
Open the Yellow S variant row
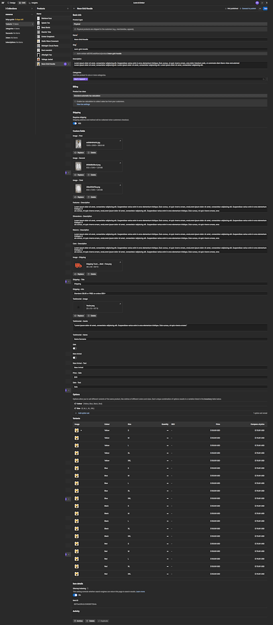[170, 430]
